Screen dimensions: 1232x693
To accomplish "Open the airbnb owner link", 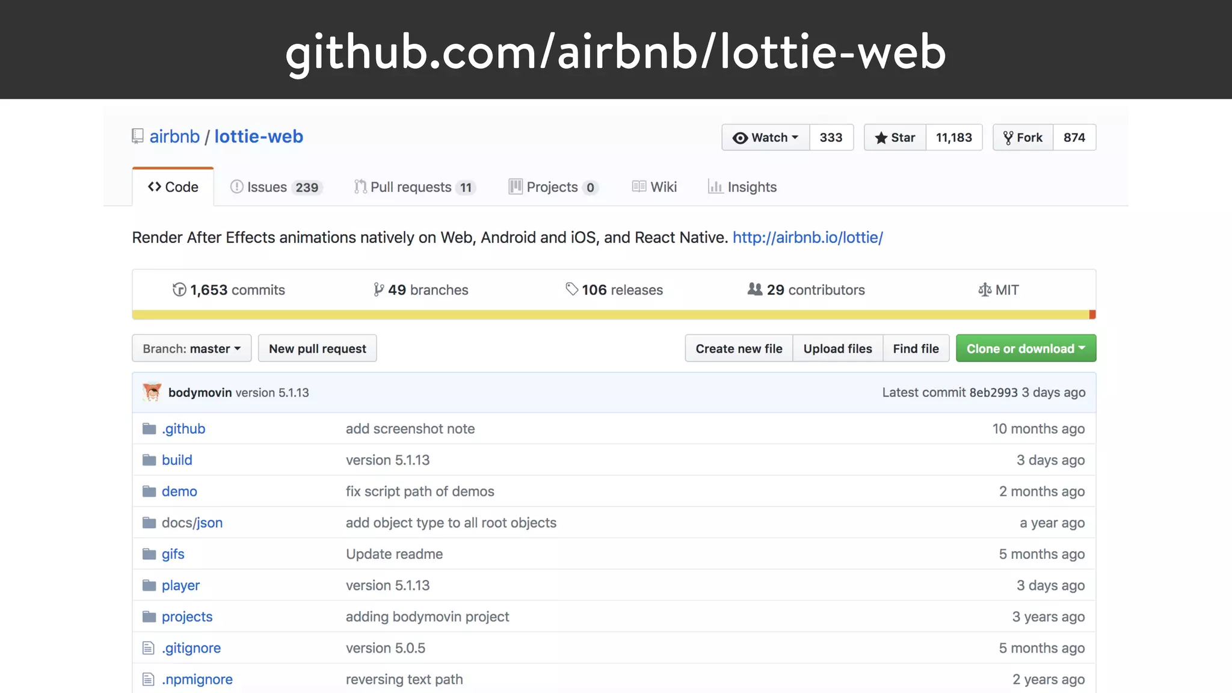I will [x=174, y=137].
